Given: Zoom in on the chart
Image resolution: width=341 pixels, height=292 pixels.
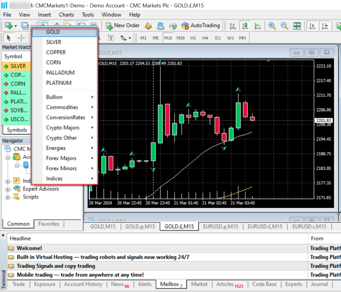Looking at the screenshot, I should tap(272, 26).
